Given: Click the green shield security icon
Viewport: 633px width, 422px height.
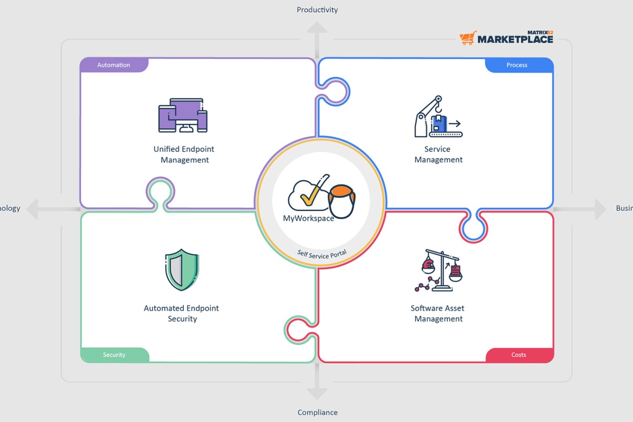Looking at the screenshot, I should [182, 270].
